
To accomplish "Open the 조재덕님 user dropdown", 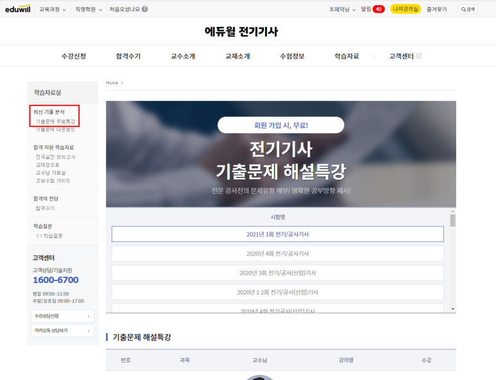I will tap(342, 10).
